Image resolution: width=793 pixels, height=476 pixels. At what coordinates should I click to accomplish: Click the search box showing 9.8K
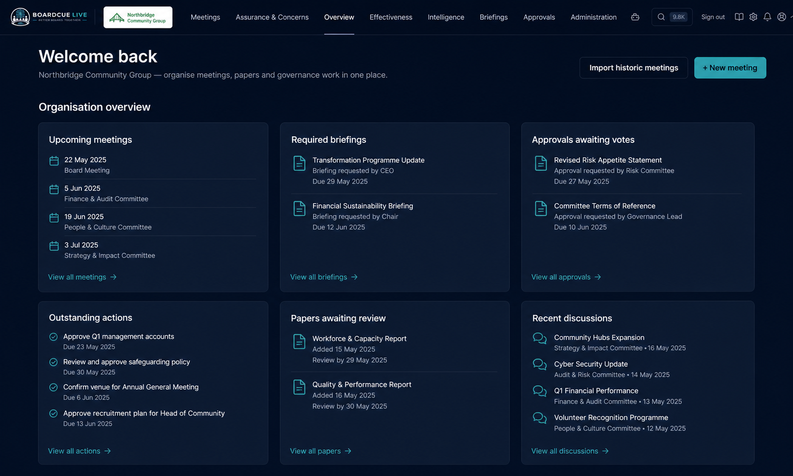pos(672,17)
